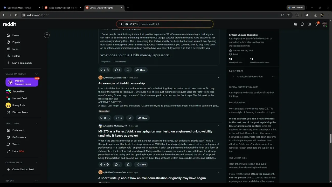The height and width of the screenshot is (187, 332).
Task: Remove the r/C_S_T search scope chip
Action: click(137, 24)
